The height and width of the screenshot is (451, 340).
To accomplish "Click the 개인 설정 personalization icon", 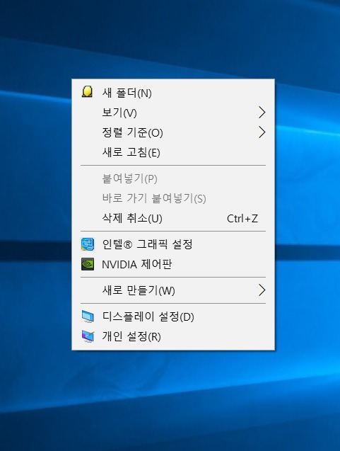I will click(88, 336).
